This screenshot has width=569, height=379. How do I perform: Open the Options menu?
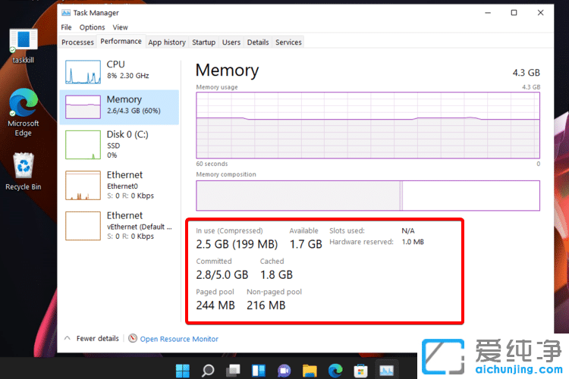coord(93,27)
